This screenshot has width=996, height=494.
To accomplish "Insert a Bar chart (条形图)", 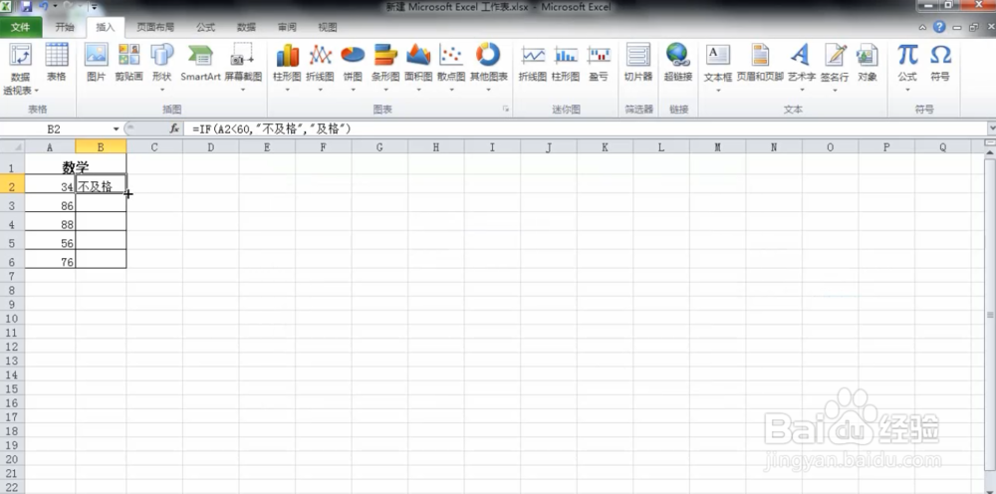I will 385,67.
